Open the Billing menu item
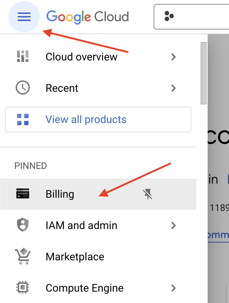Screen dimensions: 229x303 pyautogui.click(x=98, y=194)
